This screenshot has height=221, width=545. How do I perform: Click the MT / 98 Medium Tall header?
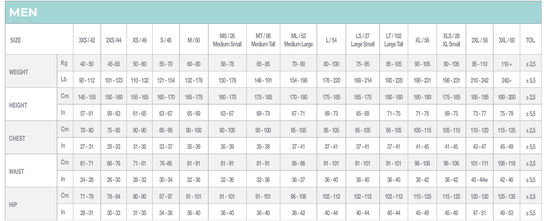(x=263, y=40)
